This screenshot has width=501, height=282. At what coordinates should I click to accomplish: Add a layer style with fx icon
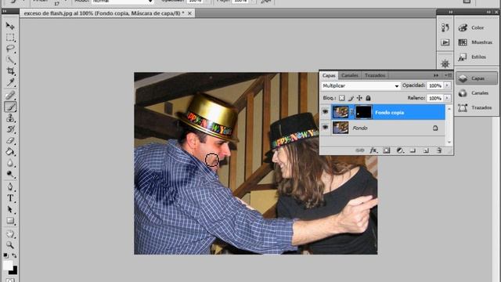pos(373,150)
